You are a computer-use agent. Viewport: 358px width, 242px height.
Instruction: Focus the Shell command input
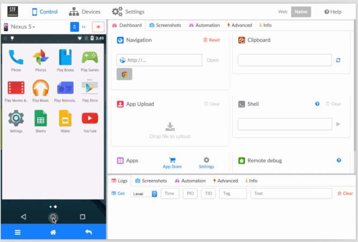pos(285,124)
